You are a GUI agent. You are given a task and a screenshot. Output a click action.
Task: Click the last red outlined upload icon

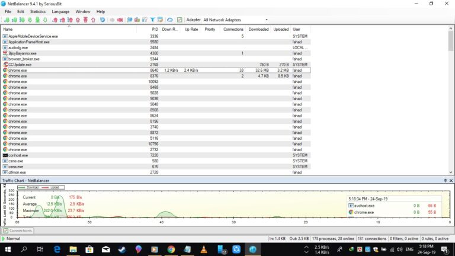click(93, 20)
